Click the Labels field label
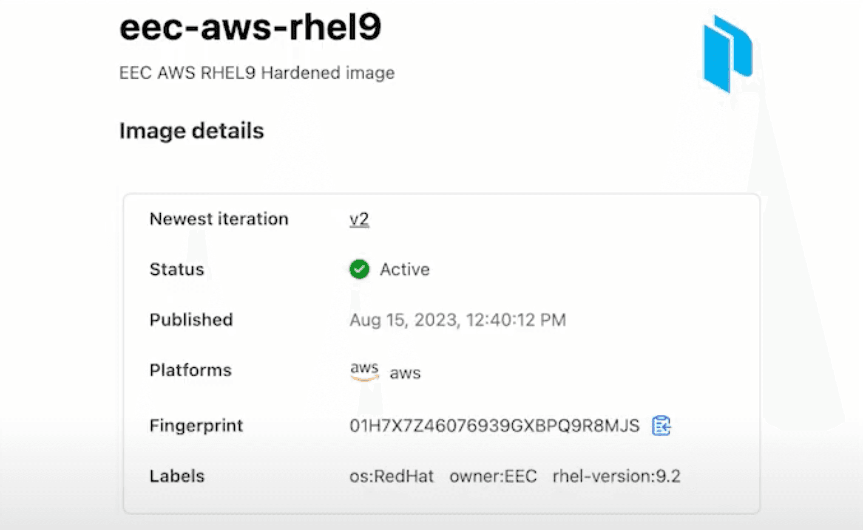Screen dimensions: 863x530 pyautogui.click(x=177, y=476)
